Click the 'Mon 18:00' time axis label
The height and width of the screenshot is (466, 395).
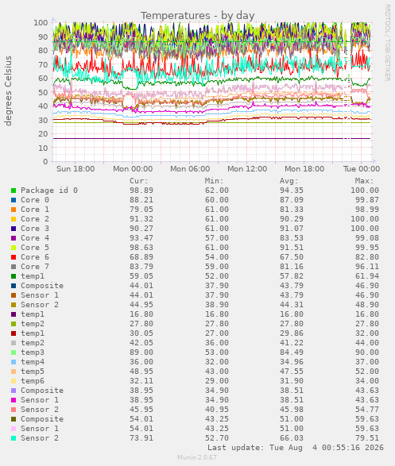point(304,169)
